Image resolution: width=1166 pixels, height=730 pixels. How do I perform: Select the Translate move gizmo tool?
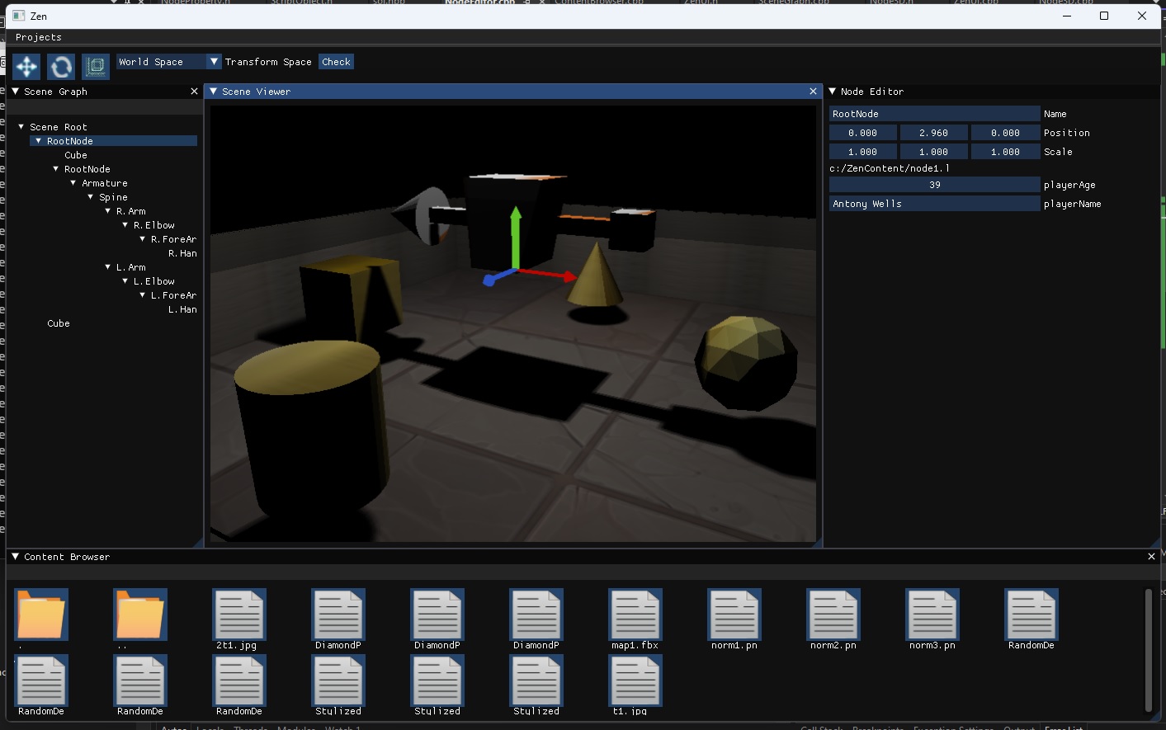[27, 66]
